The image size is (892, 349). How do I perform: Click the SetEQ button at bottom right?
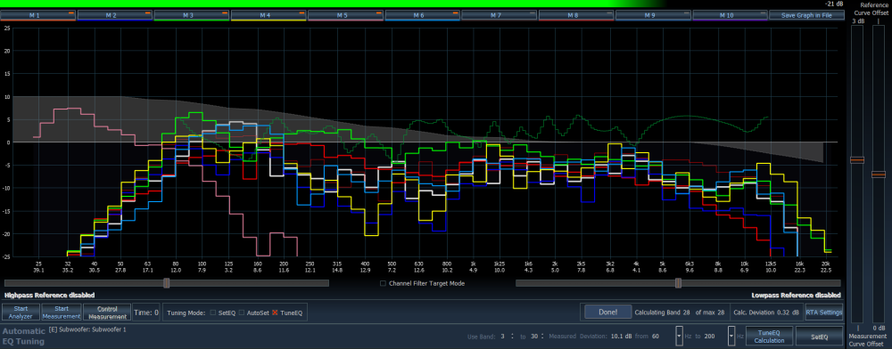[x=819, y=337]
